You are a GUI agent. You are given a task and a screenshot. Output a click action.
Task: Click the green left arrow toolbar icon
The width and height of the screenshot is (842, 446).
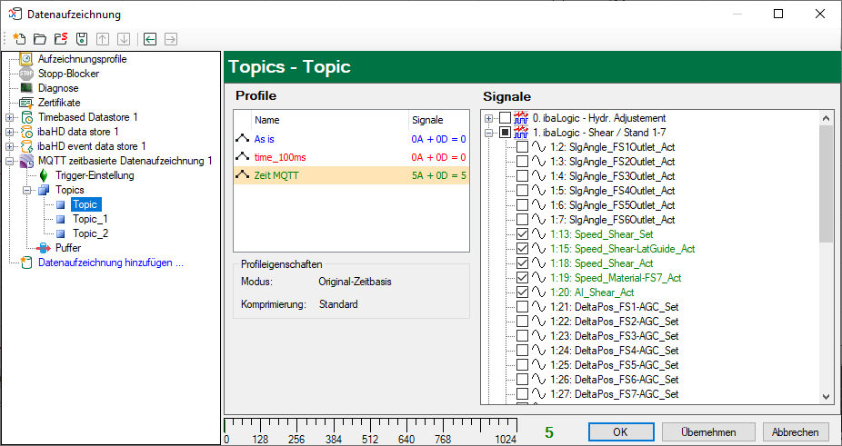[150, 39]
